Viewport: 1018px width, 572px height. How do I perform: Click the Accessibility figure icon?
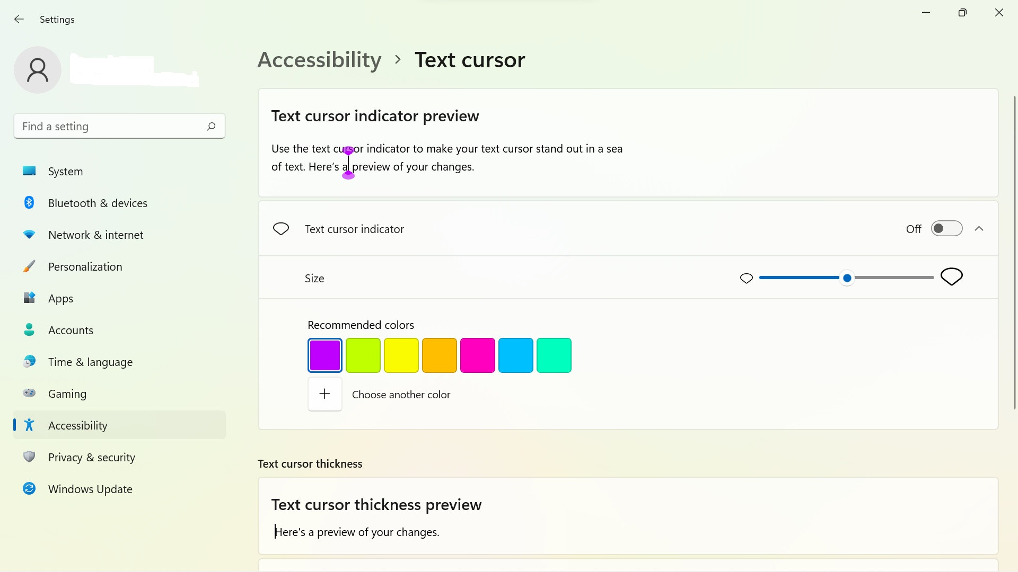29,425
